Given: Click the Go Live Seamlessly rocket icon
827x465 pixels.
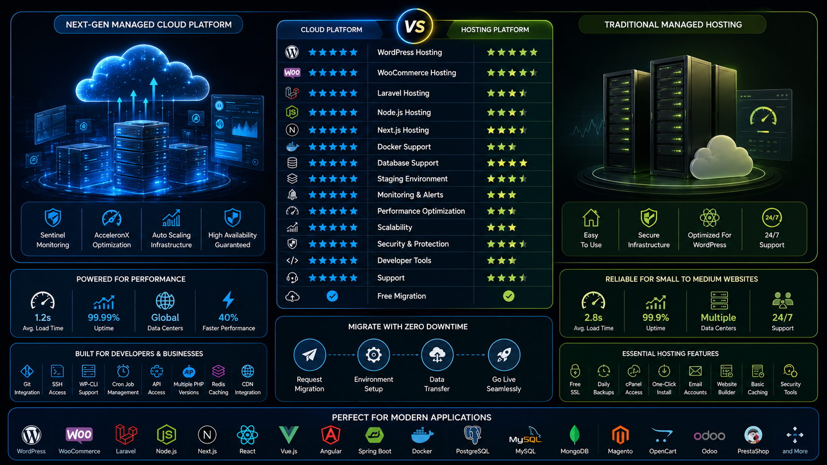Looking at the screenshot, I should [x=504, y=355].
